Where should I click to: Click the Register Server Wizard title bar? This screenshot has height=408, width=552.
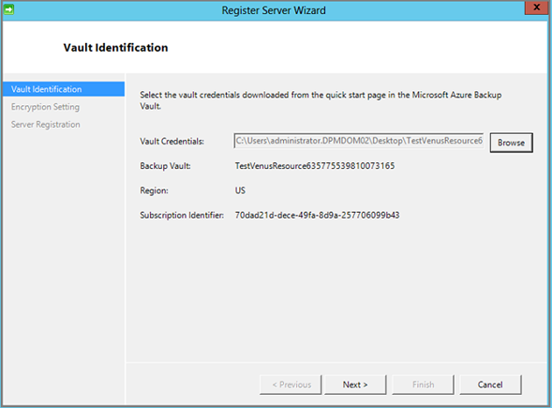click(274, 10)
